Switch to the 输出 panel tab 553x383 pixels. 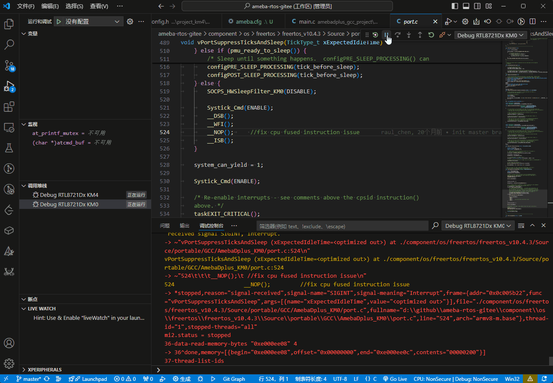click(x=185, y=226)
